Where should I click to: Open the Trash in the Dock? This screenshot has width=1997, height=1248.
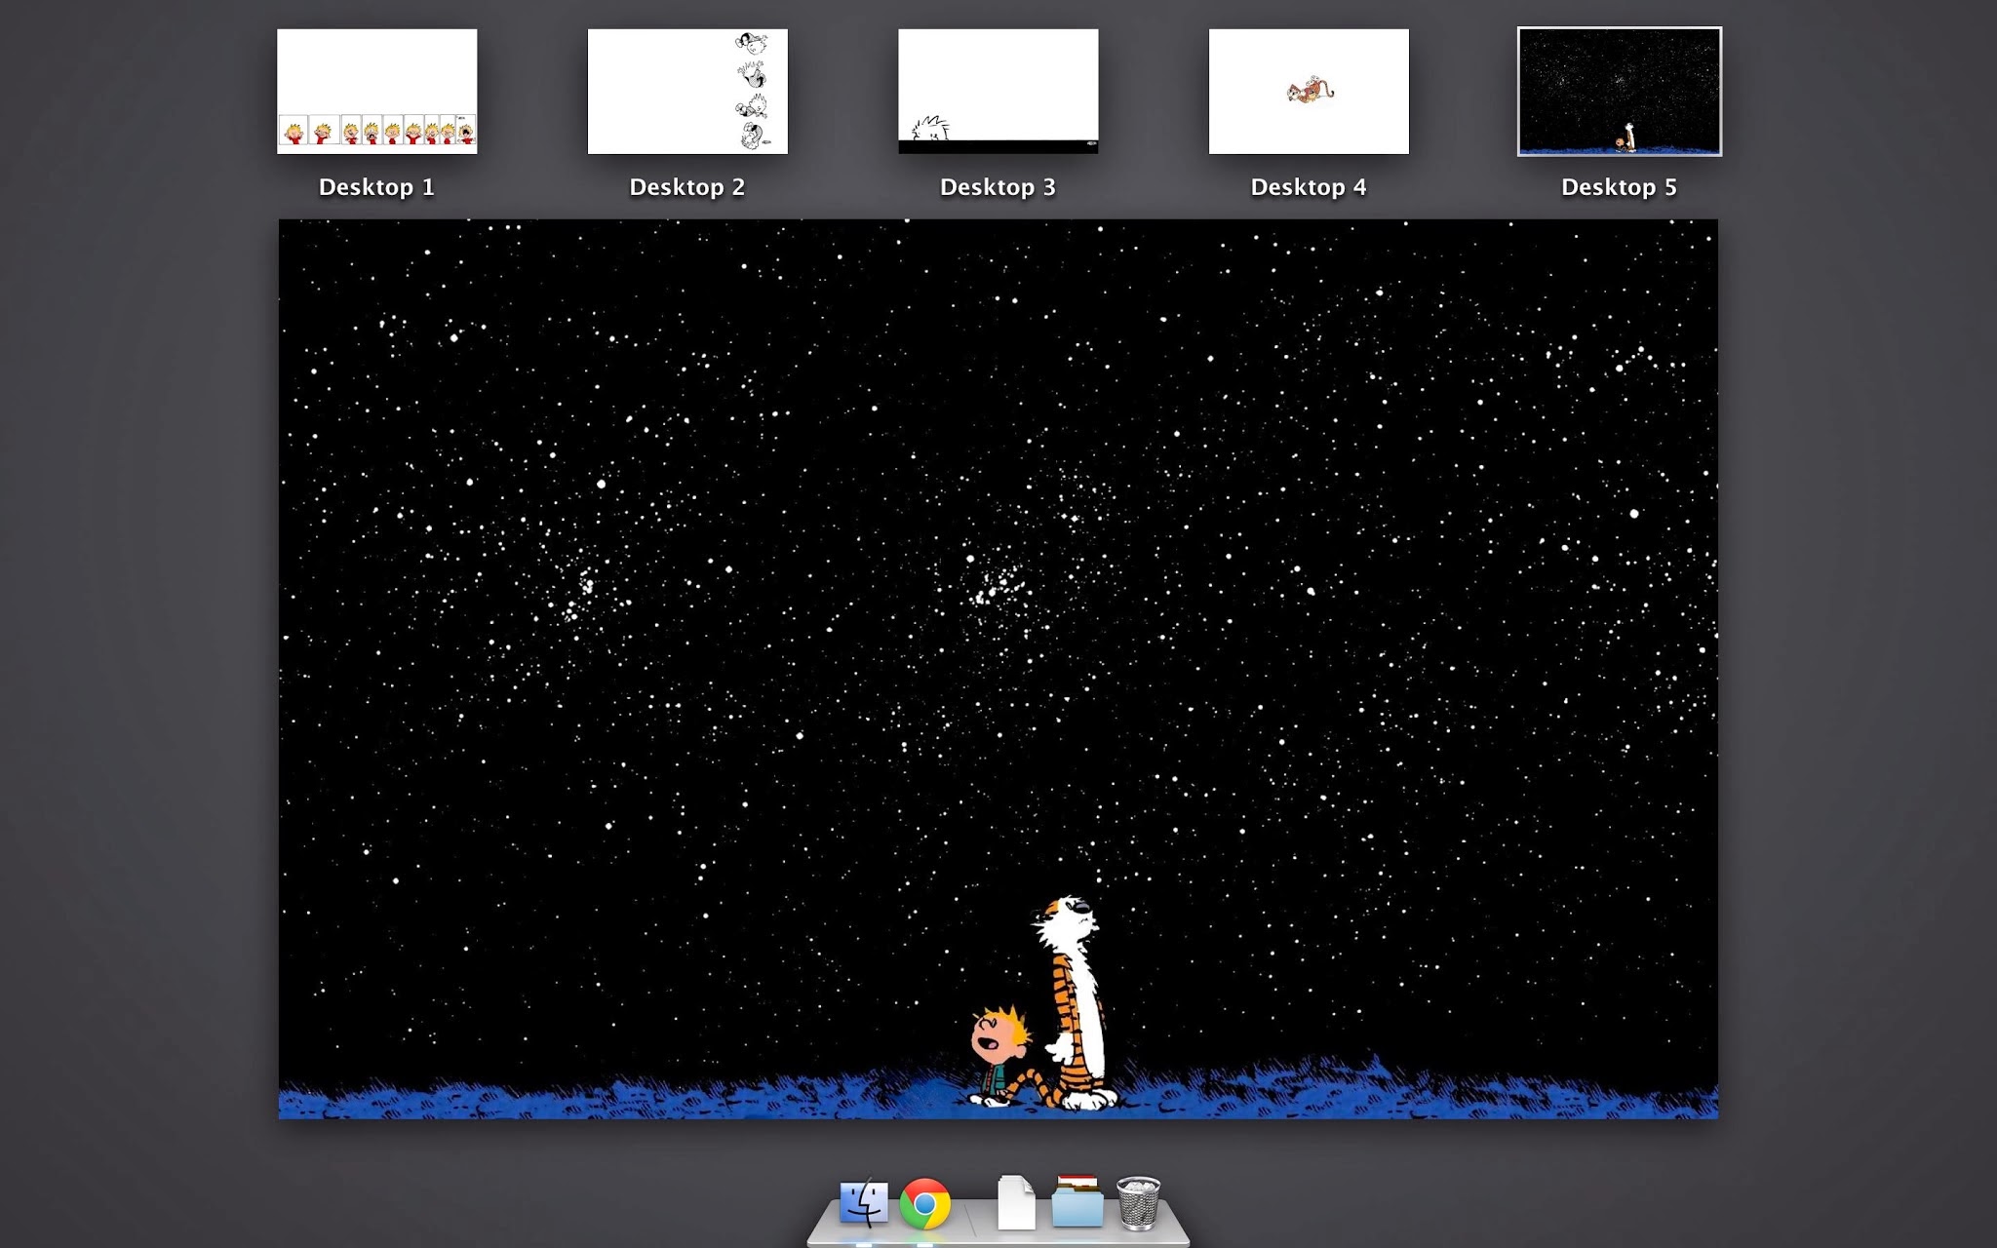point(1138,1202)
